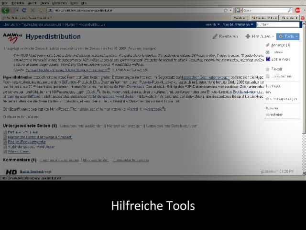Image resolution: width=306 pixels, height=230 pixels.
Task: Open the first child page under Untergeordnete Seiten
Action: [22, 132]
